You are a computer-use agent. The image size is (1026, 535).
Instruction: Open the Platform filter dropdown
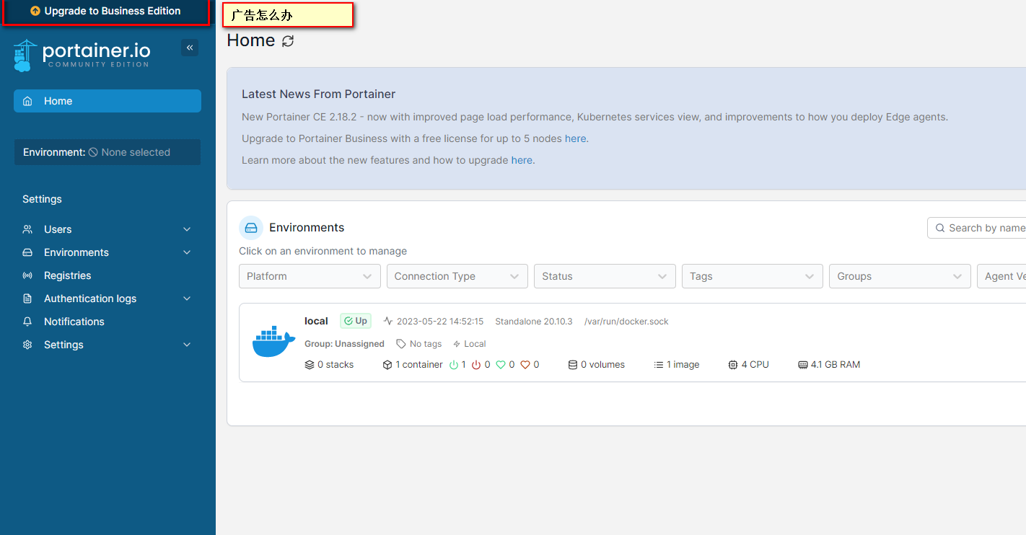(310, 276)
